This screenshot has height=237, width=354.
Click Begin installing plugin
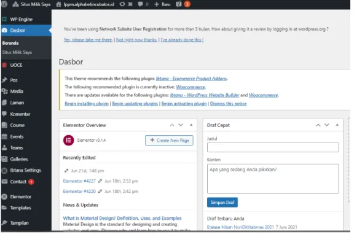pyautogui.click(x=87, y=104)
